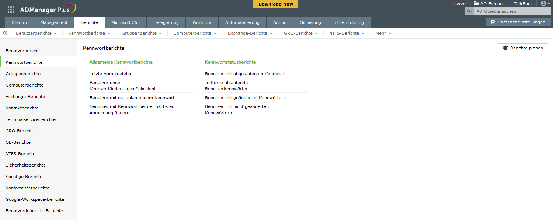This screenshot has height=220, width=553.
Task: Open the apps grid launcher icon
Action: pos(11,10)
